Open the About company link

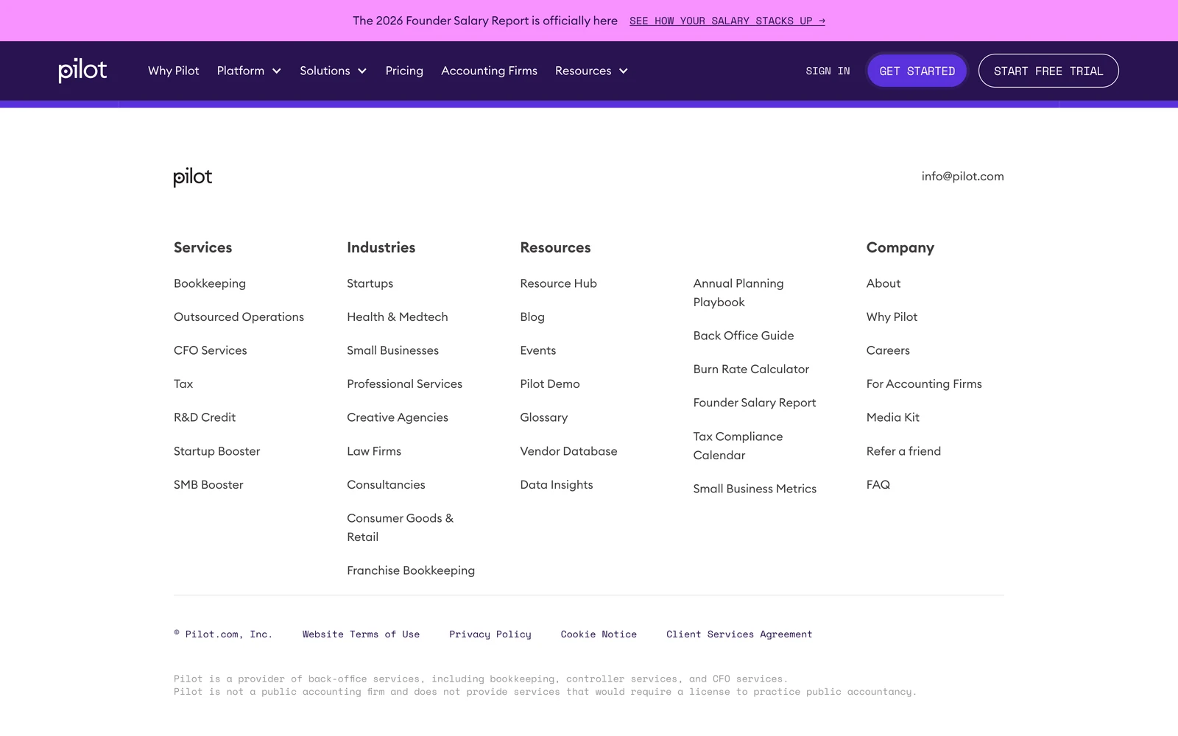883,283
